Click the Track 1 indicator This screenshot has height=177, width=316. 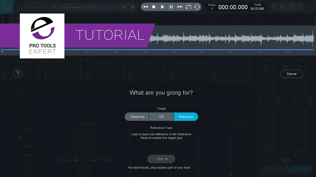pos(212,7)
